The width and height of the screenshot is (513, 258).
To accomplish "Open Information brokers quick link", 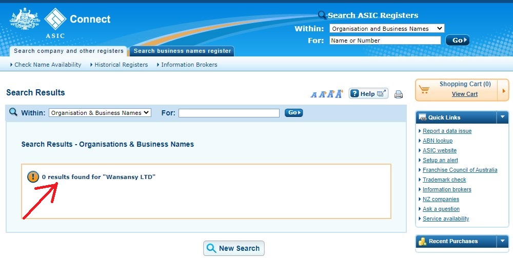I will 447,189.
